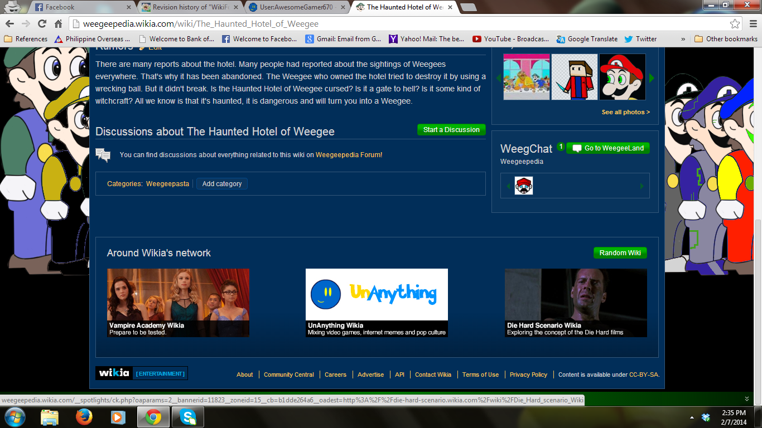The width and height of the screenshot is (762, 428).
Task: Click the Wikia logo in the footer
Action: coord(114,373)
